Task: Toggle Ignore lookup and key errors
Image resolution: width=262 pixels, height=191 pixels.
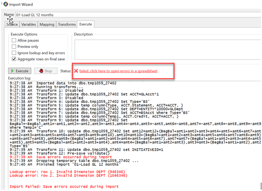Action: (14, 53)
